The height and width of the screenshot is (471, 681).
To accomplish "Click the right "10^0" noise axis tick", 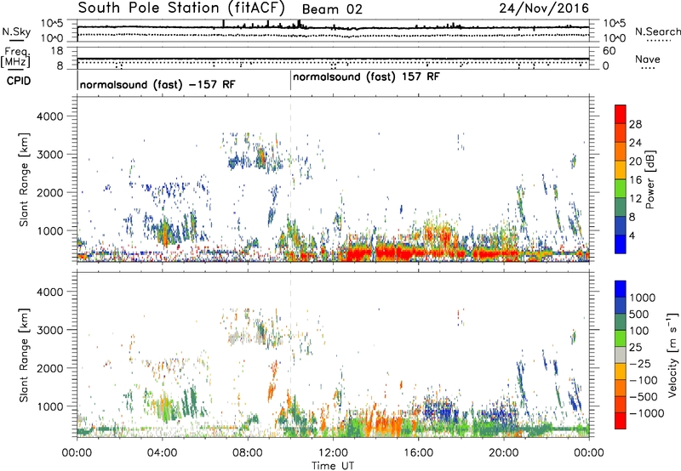I will (x=614, y=38).
